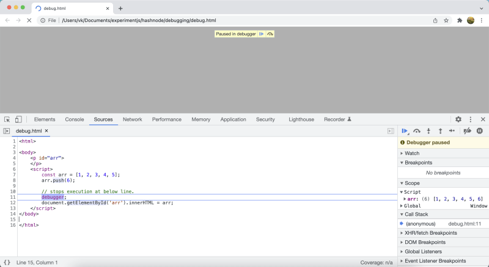Open debug.html:11 source location link

coord(465,224)
